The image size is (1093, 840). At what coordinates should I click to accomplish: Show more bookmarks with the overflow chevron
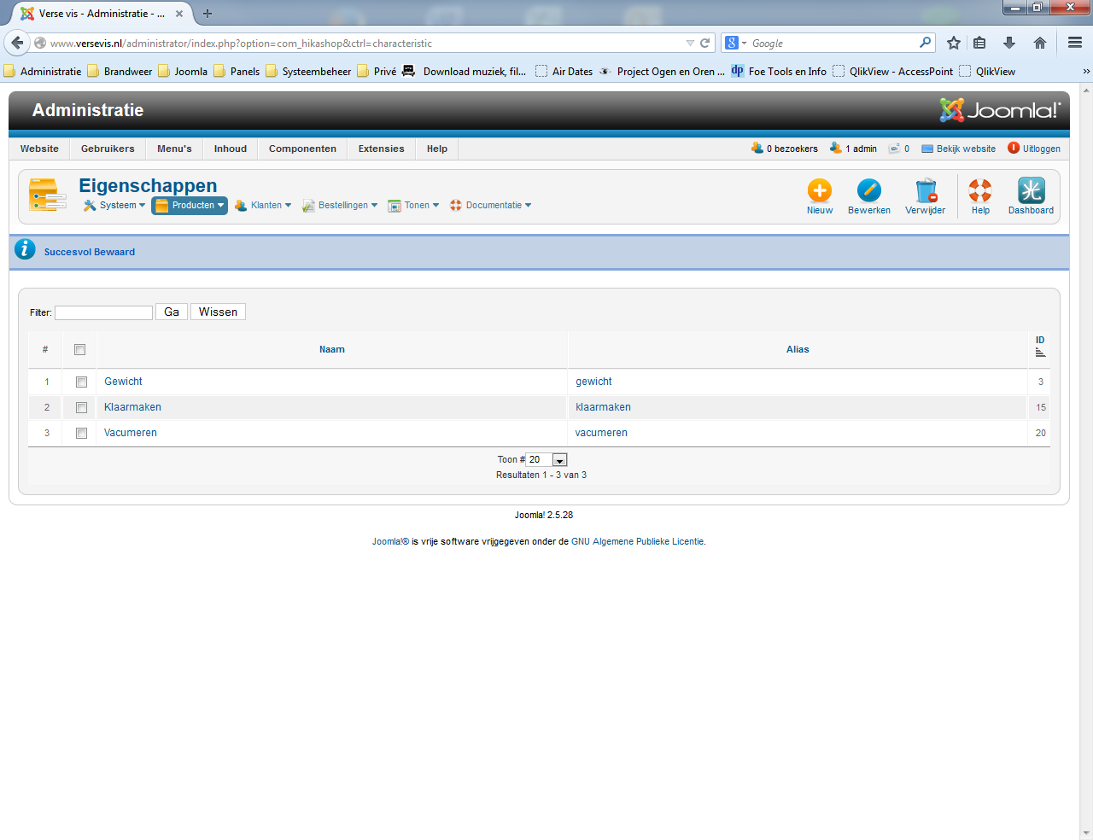tap(1086, 72)
